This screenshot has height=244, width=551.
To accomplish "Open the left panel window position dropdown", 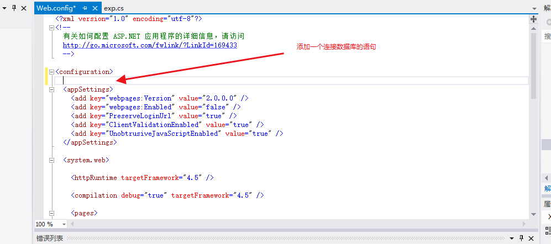I will click(4, 8).
